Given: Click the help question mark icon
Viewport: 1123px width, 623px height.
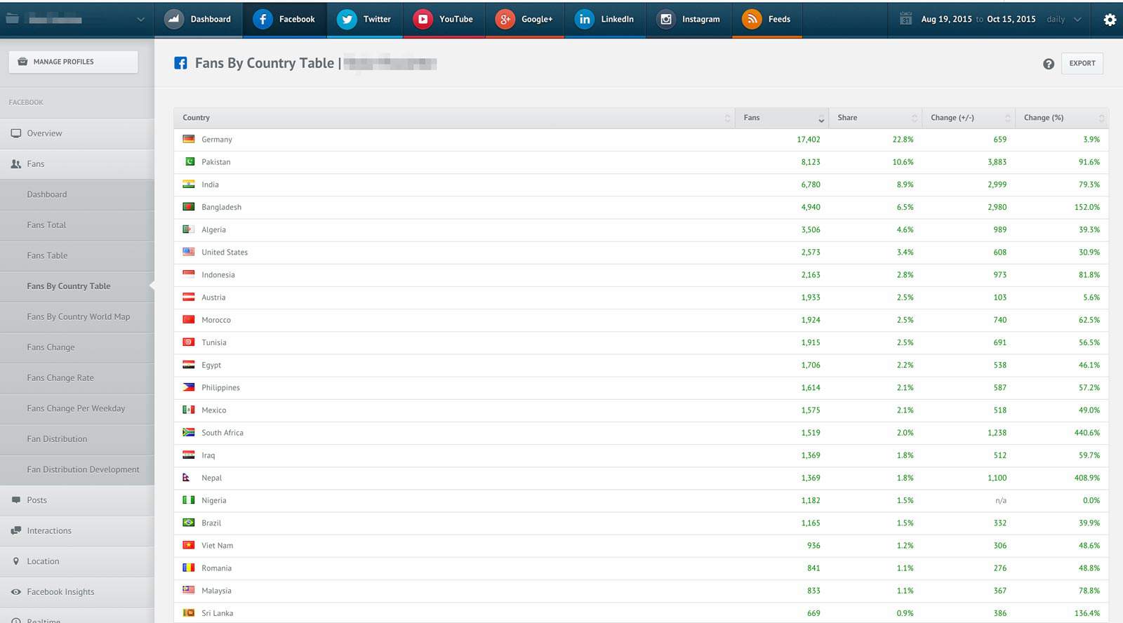Looking at the screenshot, I should coord(1049,64).
